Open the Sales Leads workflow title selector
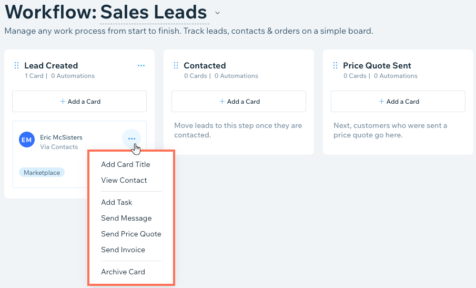This screenshot has width=476, height=288. 154,13
